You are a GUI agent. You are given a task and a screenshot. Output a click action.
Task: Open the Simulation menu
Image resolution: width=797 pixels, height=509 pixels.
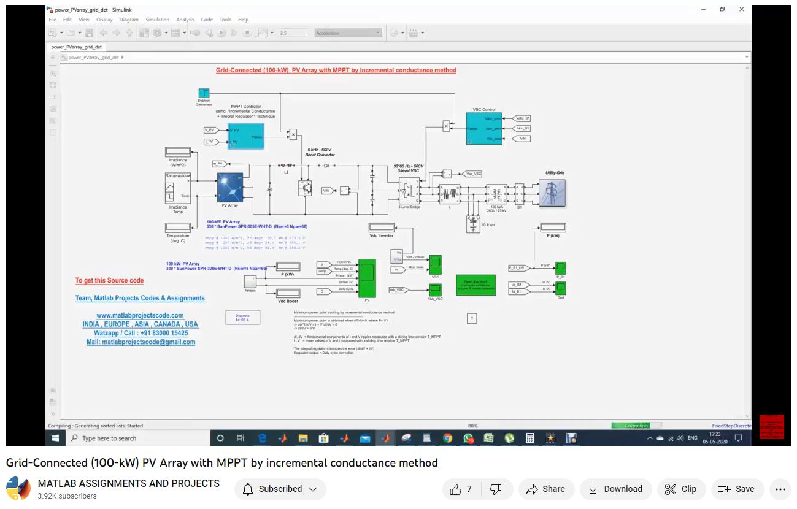click(157, 20)
